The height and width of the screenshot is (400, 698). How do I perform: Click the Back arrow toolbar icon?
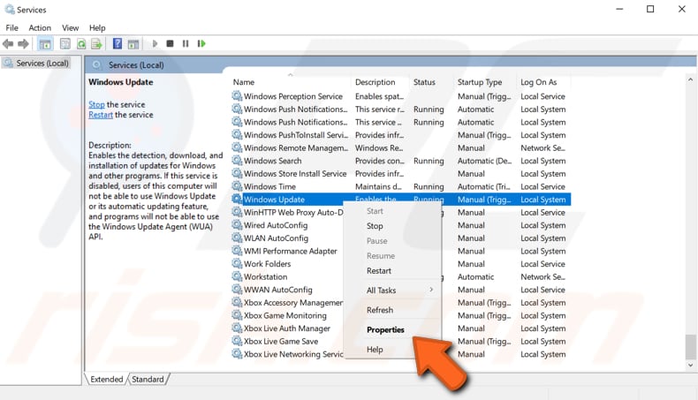(x=8, y=43)
